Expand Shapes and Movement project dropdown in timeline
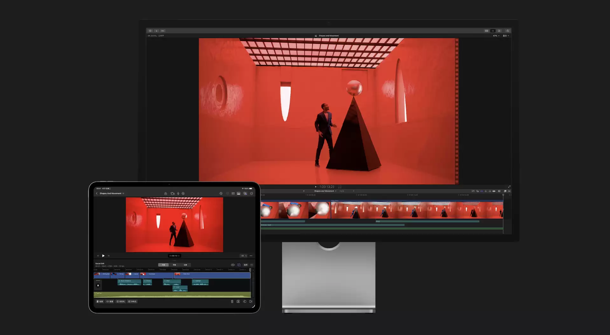Viewport: 610px width, 335px height. click(325, 191)
